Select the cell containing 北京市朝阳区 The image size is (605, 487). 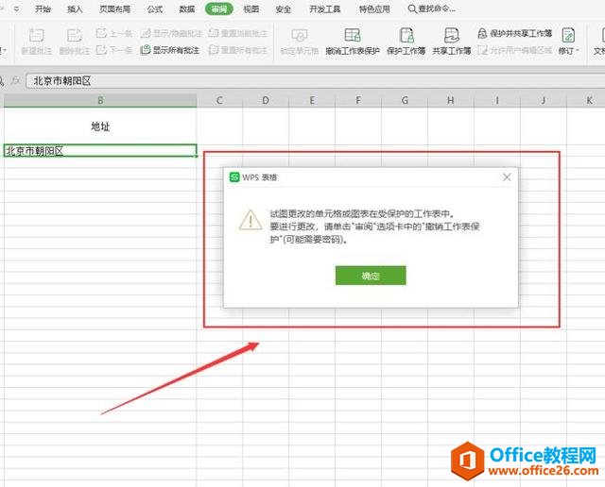100,151
